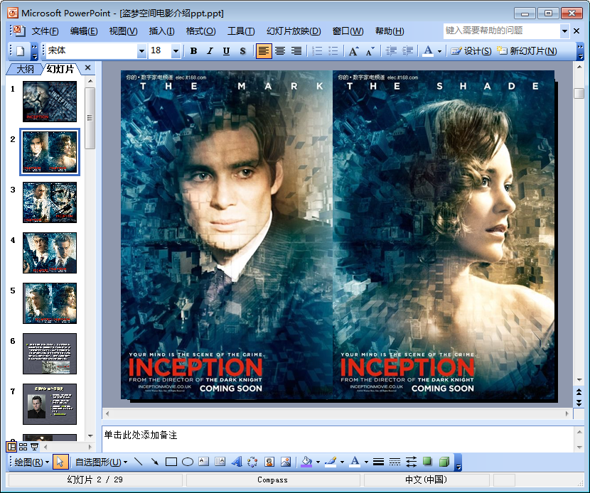Image resolution: width=590 pixels, height=493 pixels.
Task: Insert a horizontal Text Box
Action: point(203,462)
